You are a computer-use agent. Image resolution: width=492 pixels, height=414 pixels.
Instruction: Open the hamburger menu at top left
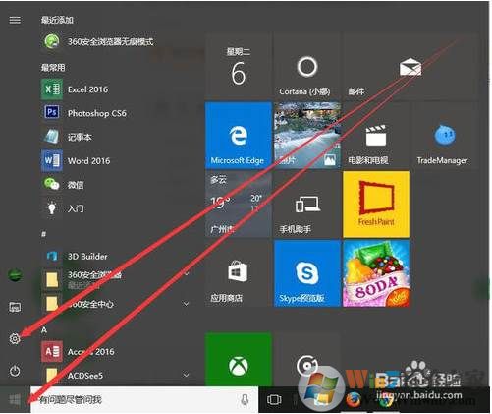click(15, 21)
